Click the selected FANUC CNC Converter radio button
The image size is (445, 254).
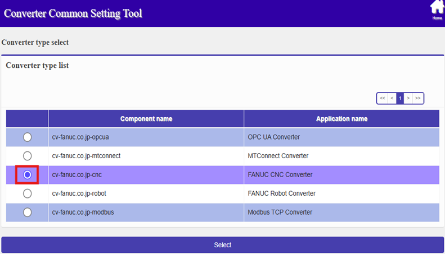[27, 175]
